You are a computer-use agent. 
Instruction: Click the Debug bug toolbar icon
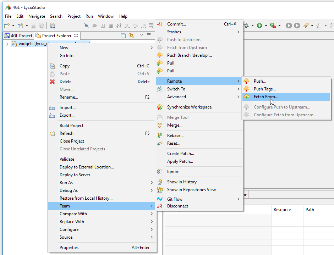click(246, 26)
